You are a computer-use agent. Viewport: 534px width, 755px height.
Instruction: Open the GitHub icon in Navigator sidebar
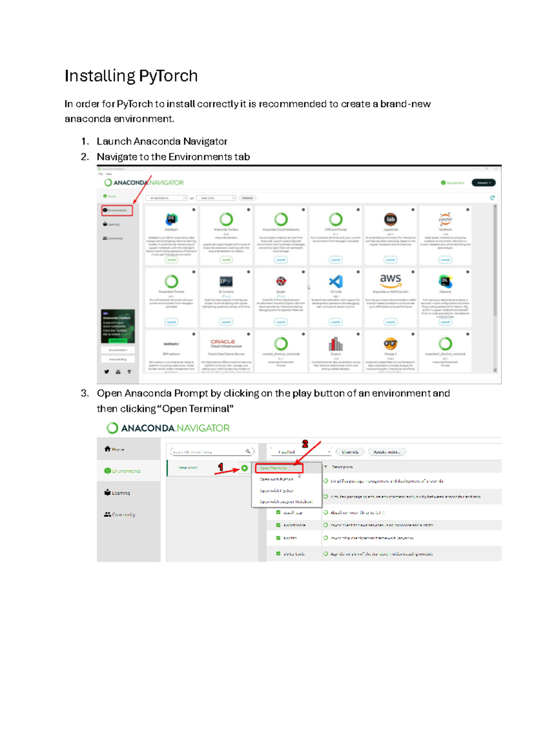(129, 372)
